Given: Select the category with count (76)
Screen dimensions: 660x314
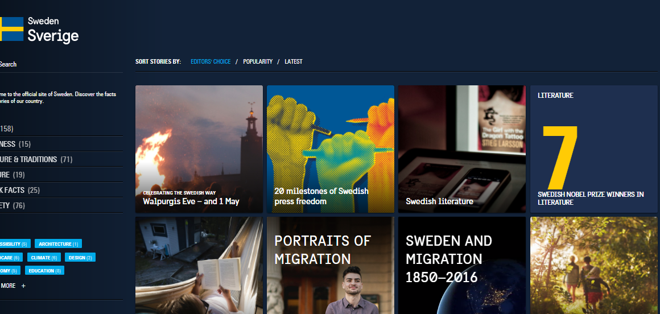Looking at the screenshot, I should tap(61, 205).
